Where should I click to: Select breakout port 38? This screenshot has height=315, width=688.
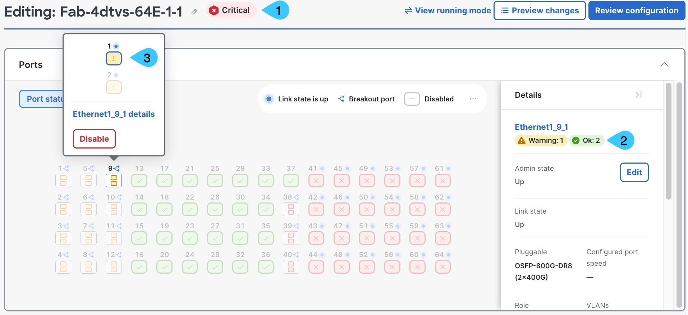(291, 209)
